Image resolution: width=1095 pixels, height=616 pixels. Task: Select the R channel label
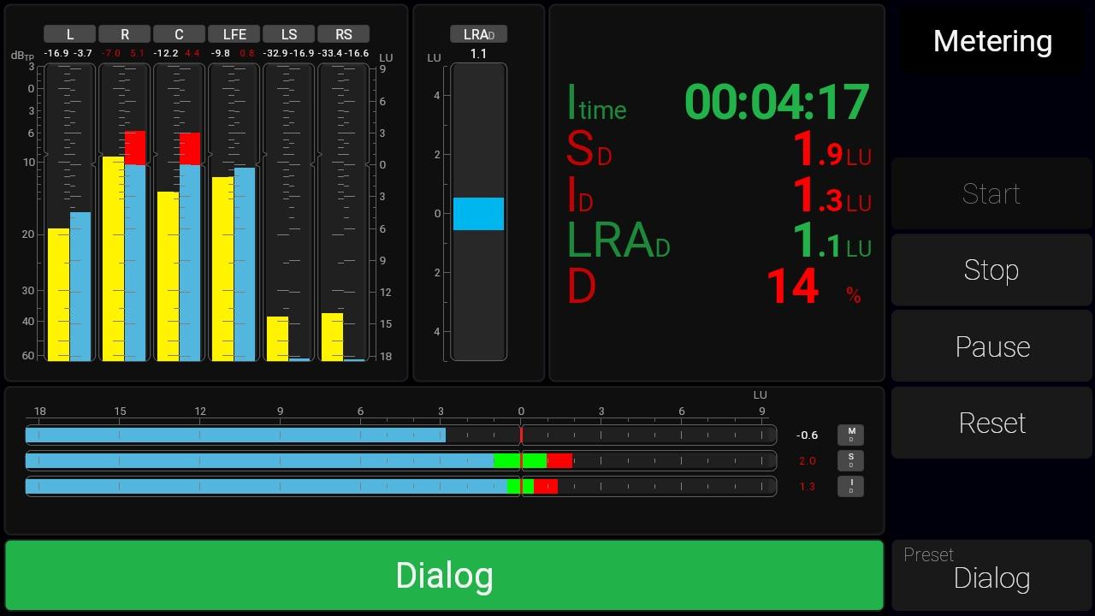tap(124, 34)
